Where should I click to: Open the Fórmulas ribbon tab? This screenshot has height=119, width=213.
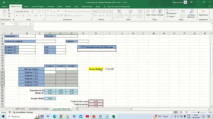pos(51,7)
